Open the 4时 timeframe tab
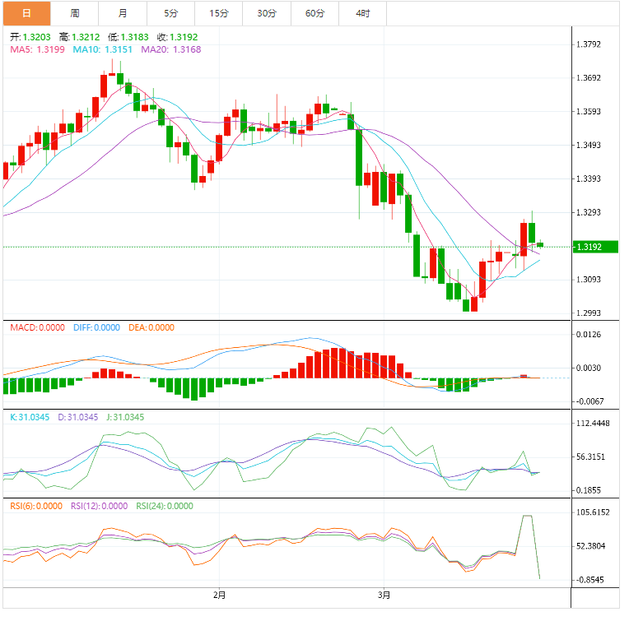The image size is (629, 621). (362, 13)
